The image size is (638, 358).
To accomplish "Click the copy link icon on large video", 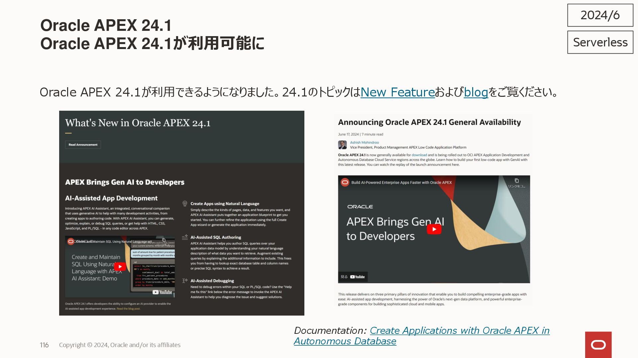I will point(516,181).
